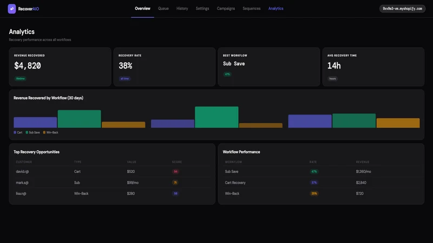433x243 pixels.
Task: Click the RecoverAIO brand name
Action: click(x=29, y=9)
